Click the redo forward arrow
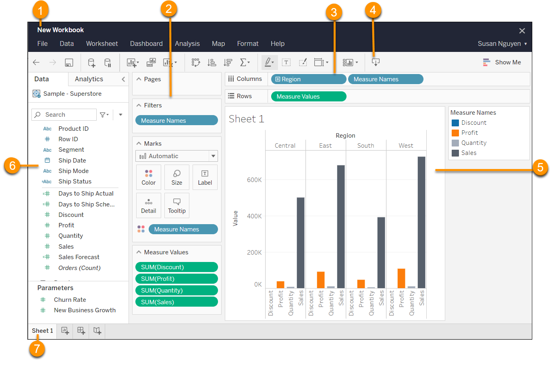The image size is (550, 365). [53, 62]
